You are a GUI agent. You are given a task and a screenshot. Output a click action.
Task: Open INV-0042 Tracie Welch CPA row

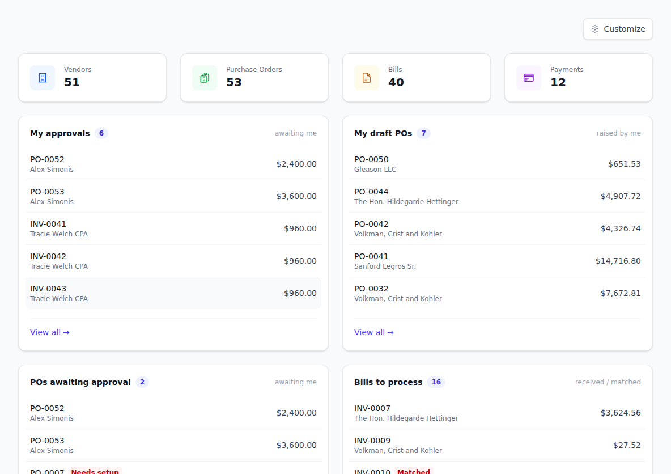173,261
